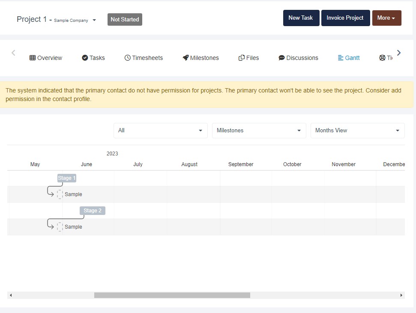Screen dimensions: 416x313
Task: Expand the Months View dropdown
Action: pyautogui.click(x=357, y=131)
